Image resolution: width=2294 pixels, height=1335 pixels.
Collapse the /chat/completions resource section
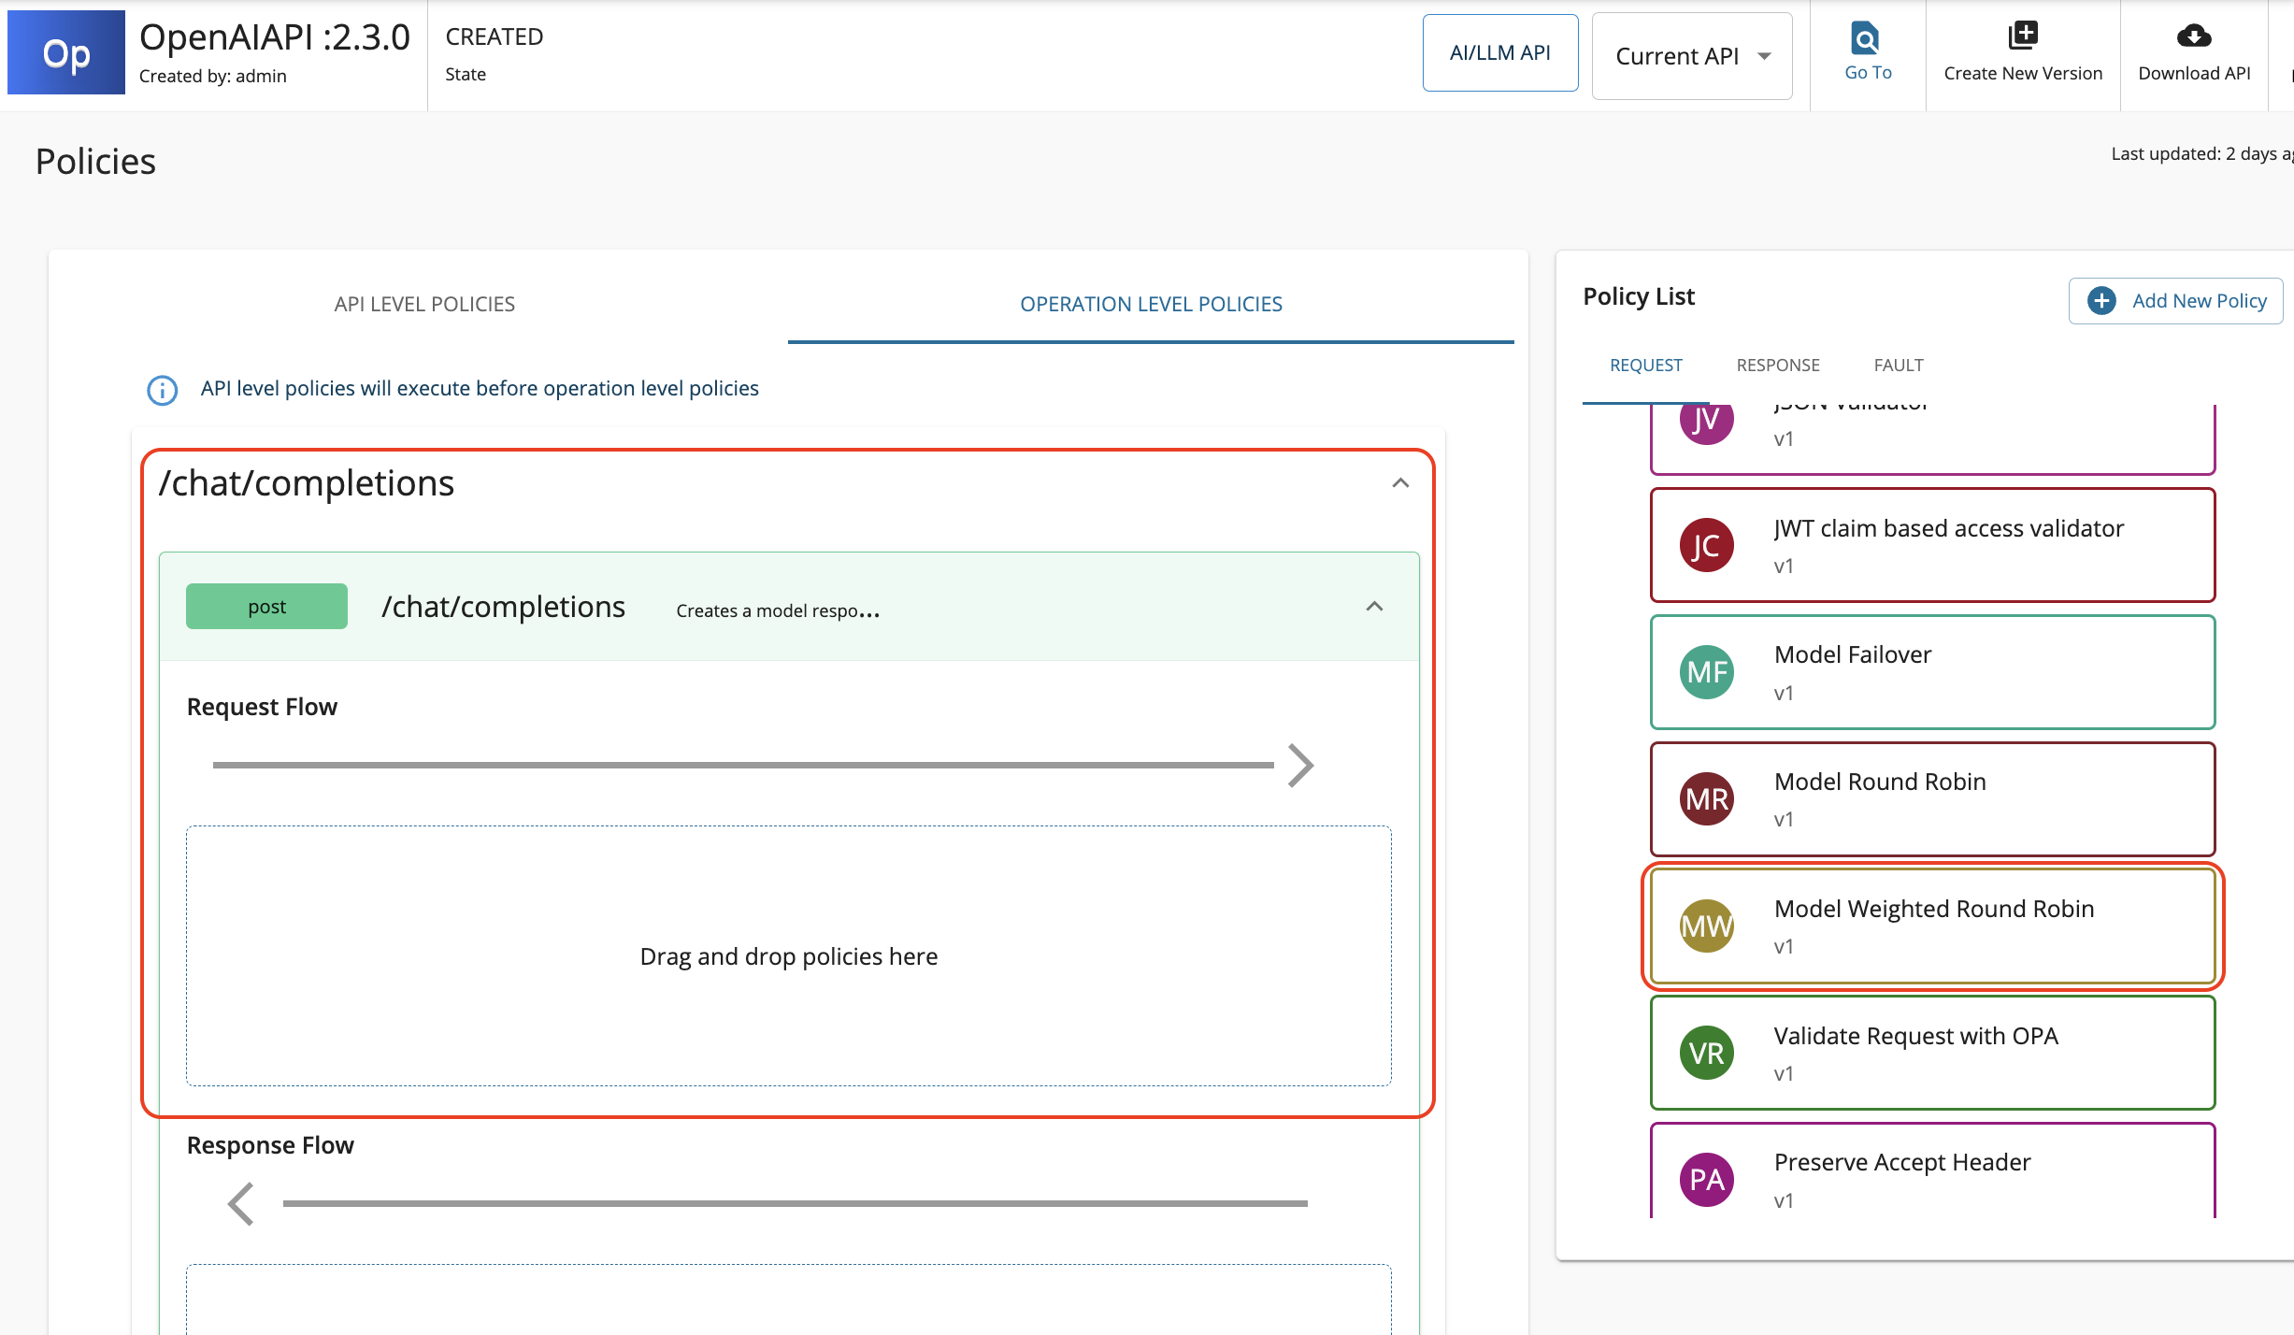1399,483
